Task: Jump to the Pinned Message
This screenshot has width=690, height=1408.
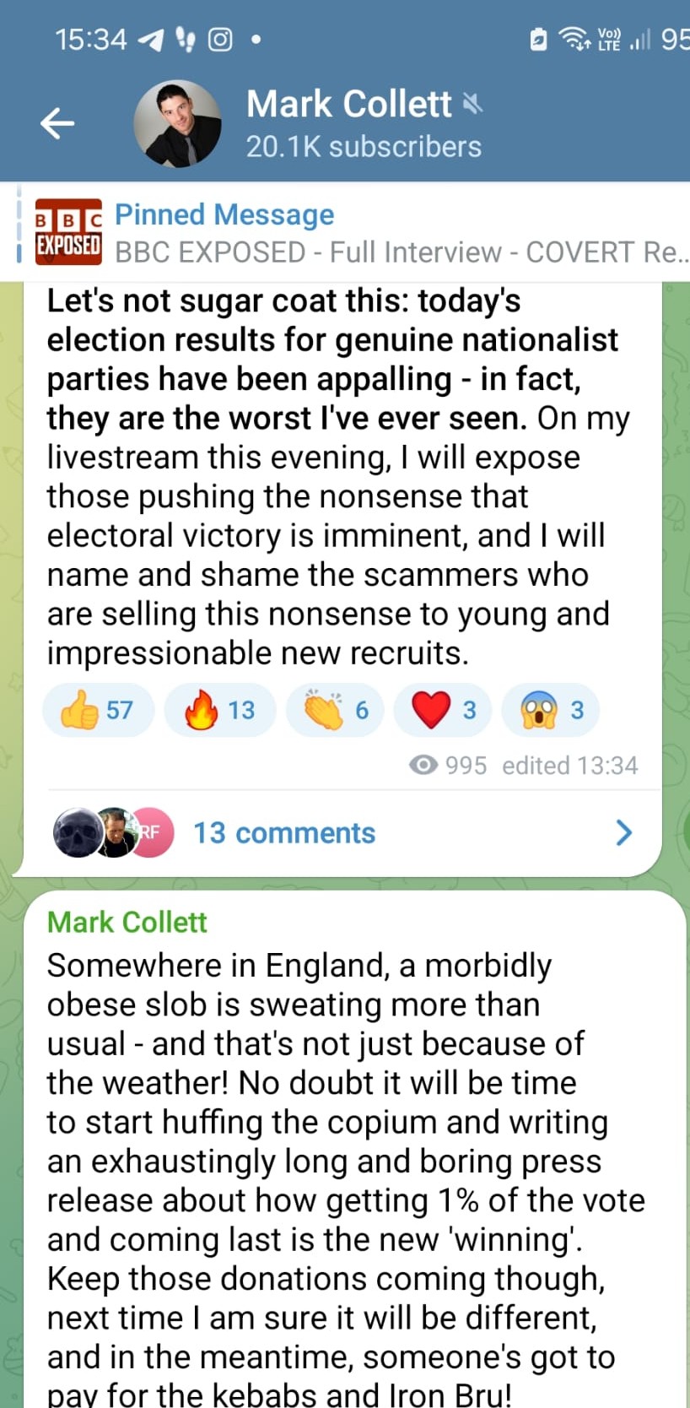Action: click(x=224, y=214)
